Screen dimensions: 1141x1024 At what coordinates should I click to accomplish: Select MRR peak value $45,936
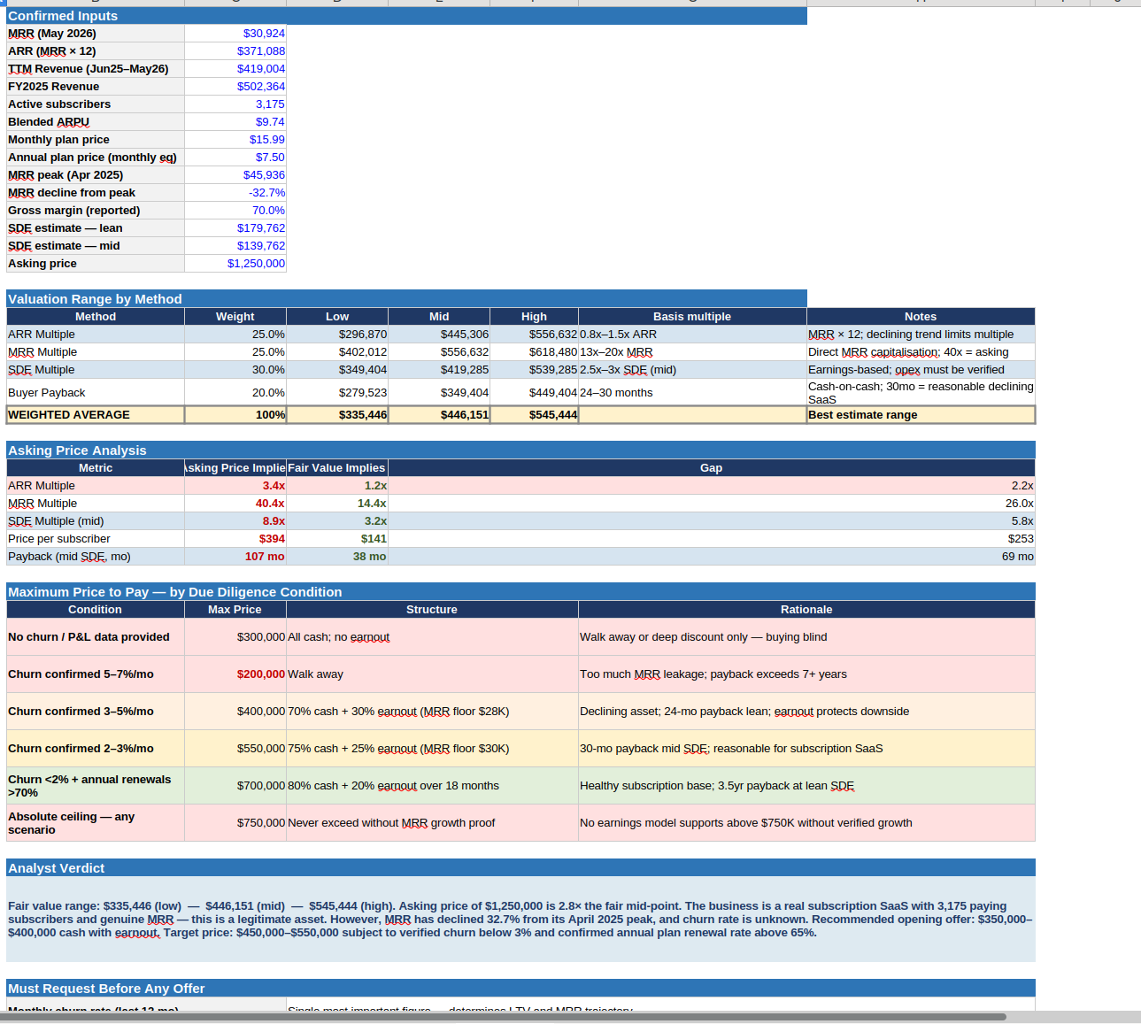[x=235, y=175]
